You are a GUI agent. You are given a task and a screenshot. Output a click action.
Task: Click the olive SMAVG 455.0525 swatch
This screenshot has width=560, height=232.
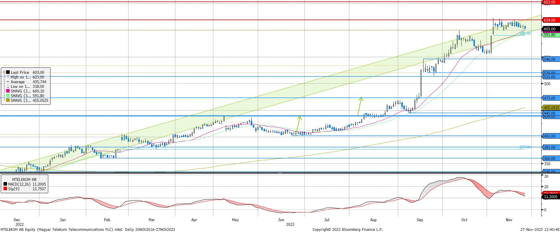tap(8, 100)
